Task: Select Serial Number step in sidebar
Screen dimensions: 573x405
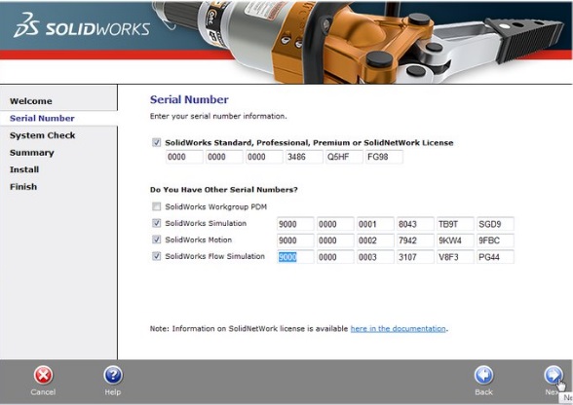Action: [42, 119]
